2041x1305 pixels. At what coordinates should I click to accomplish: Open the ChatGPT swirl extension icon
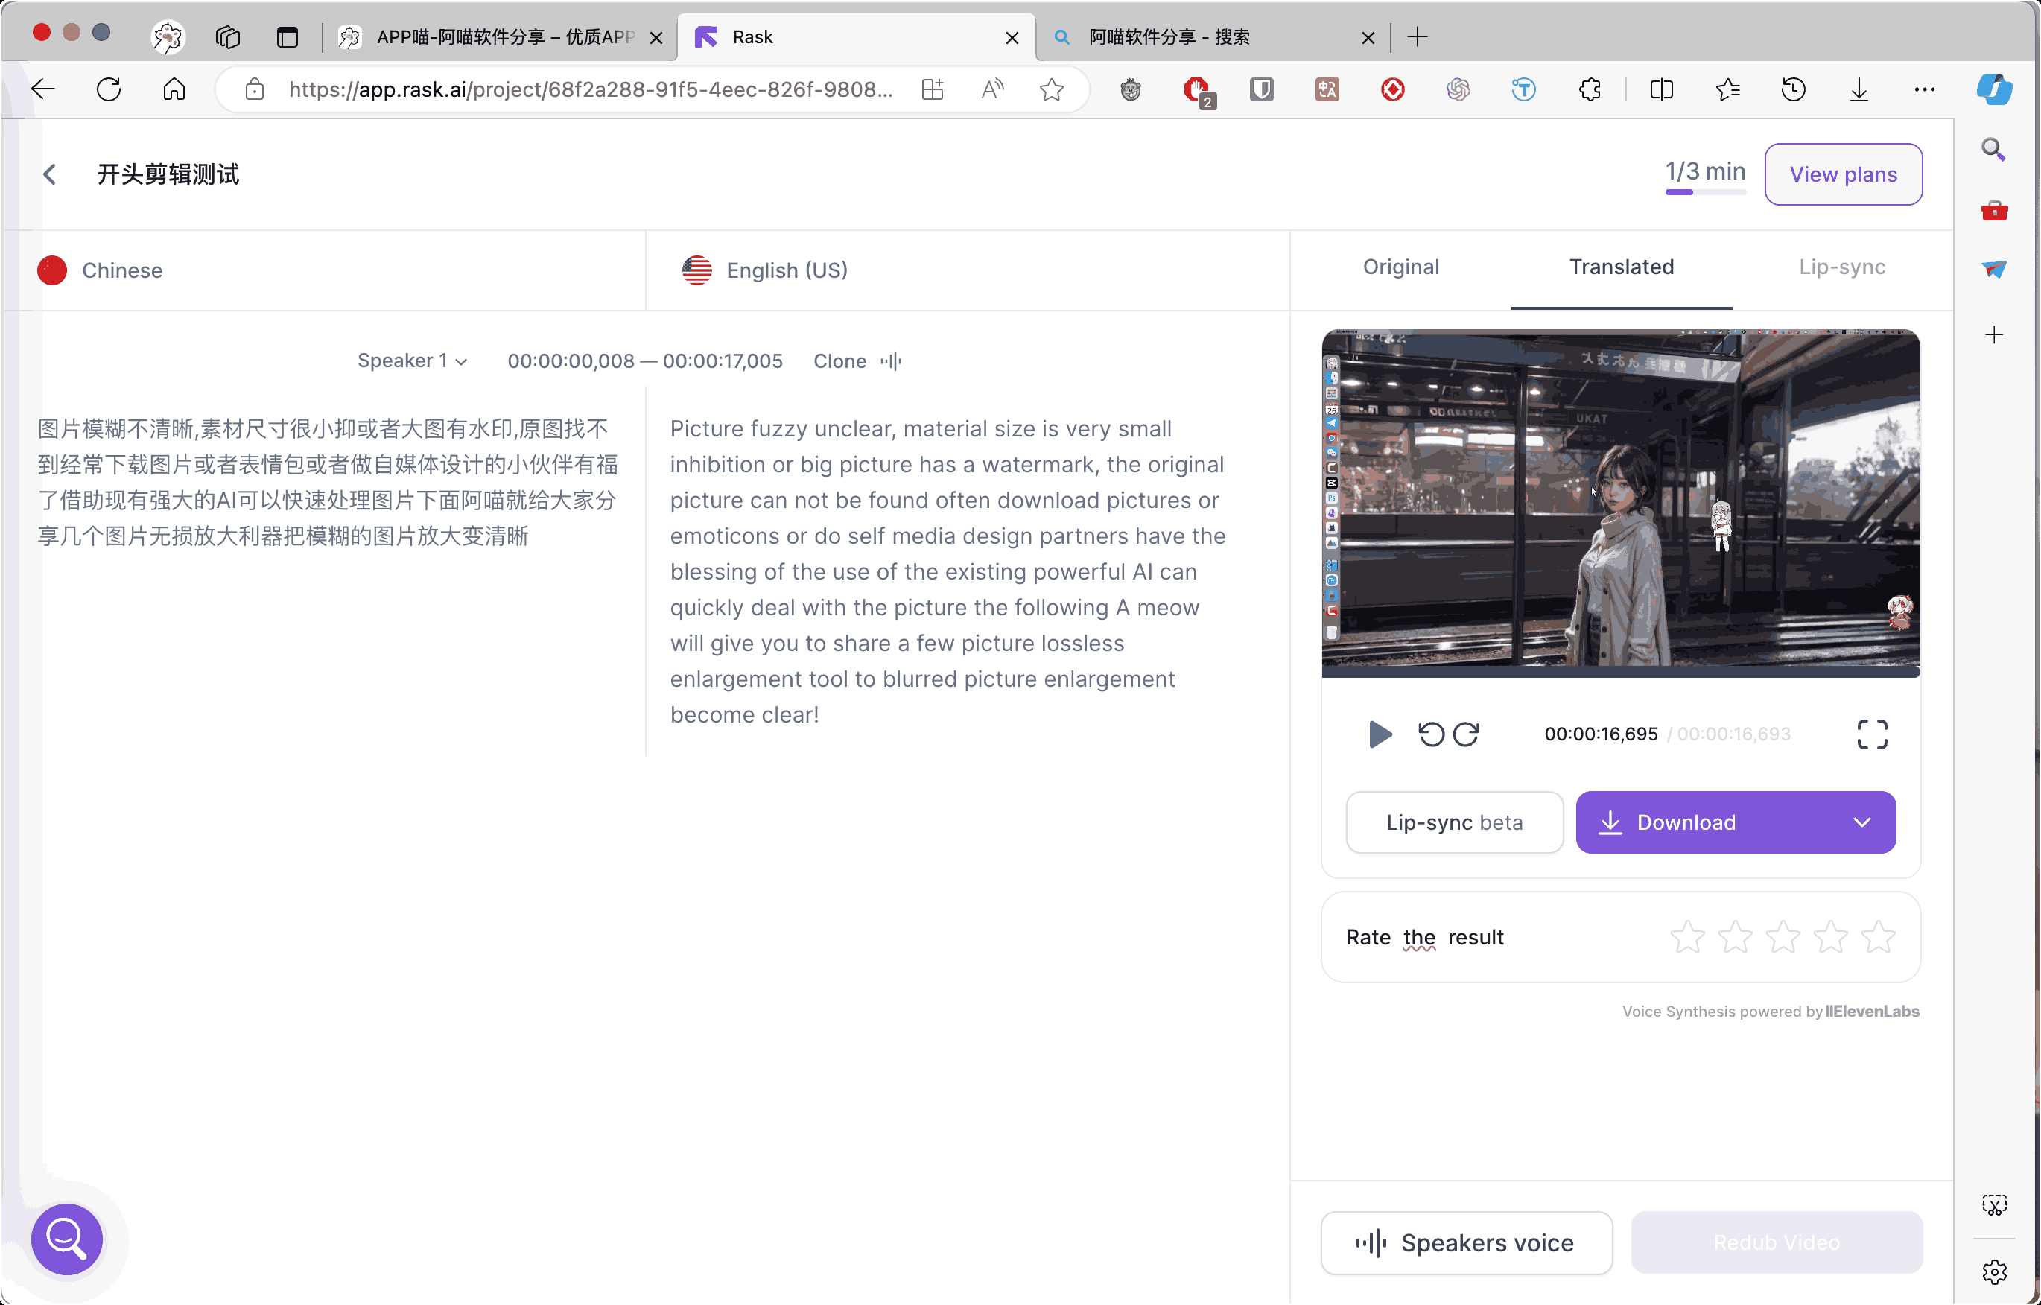coord(1458,89)
